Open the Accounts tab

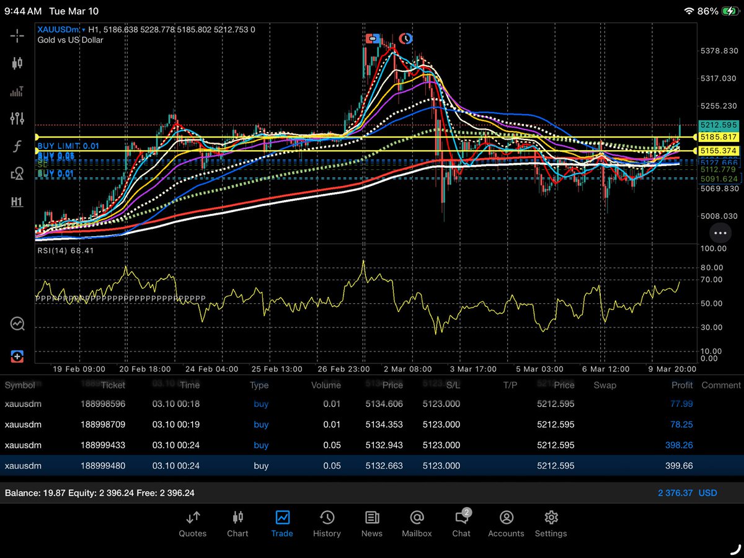(x=506, y=524)
